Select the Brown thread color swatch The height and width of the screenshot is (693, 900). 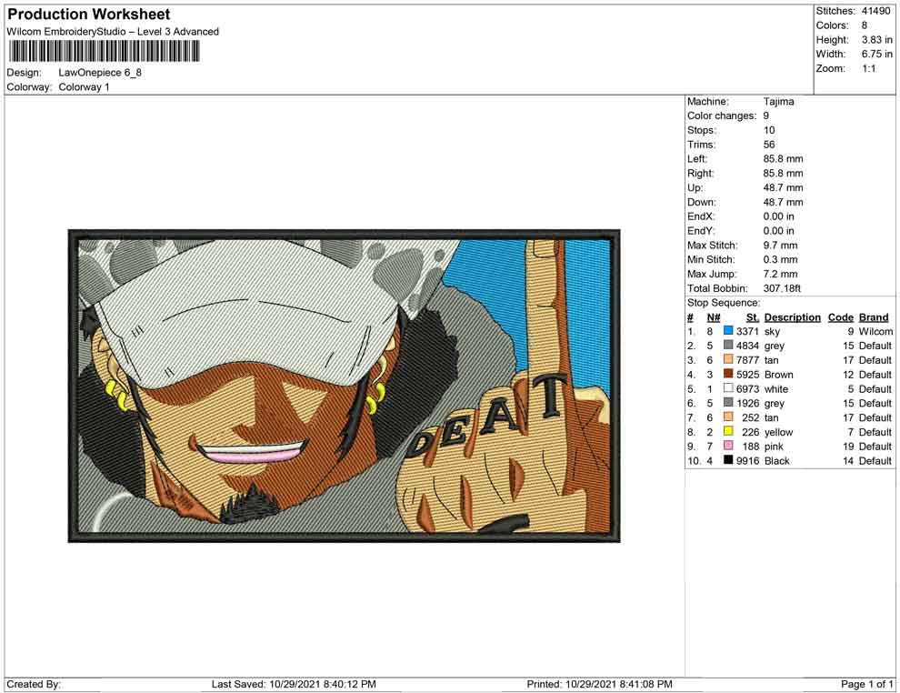point(728,374)
